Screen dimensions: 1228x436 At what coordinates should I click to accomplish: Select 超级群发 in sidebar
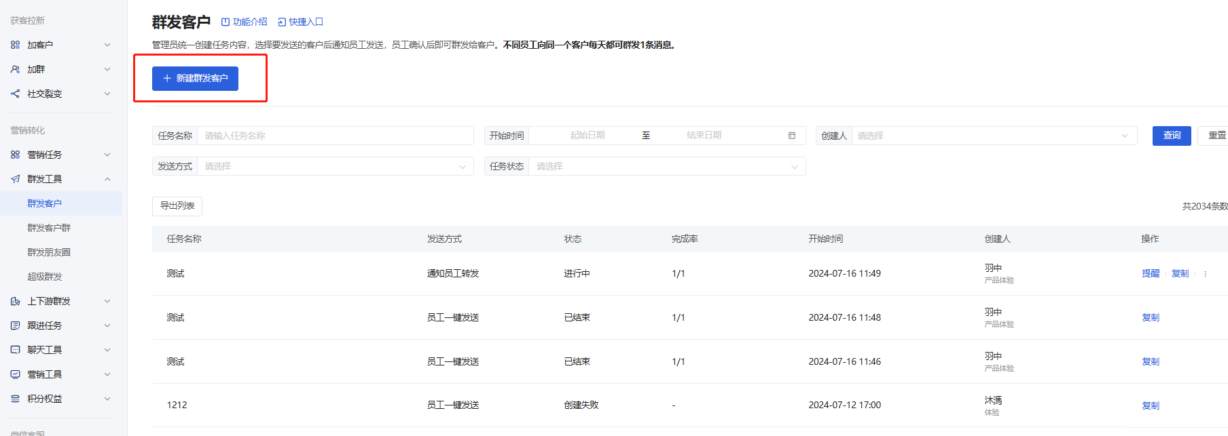coord(45,277)
